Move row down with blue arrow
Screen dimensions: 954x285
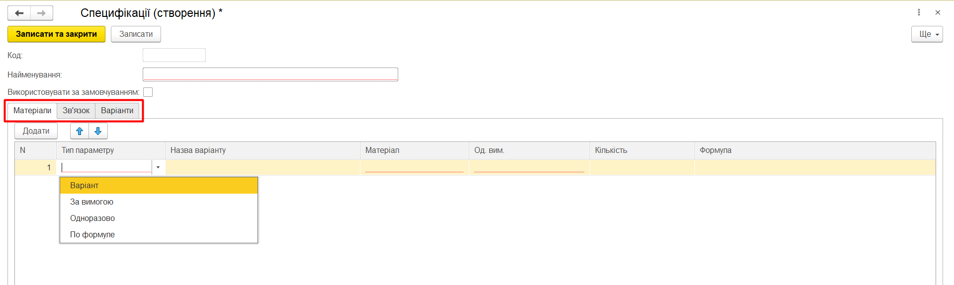[x=98, y=131]
